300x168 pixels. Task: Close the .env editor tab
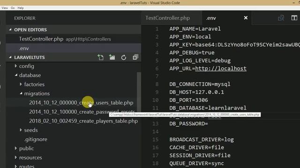point(246,18)
